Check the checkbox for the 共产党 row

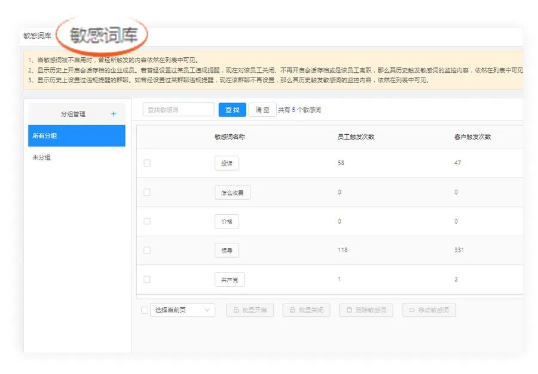[x=146, y=279]
